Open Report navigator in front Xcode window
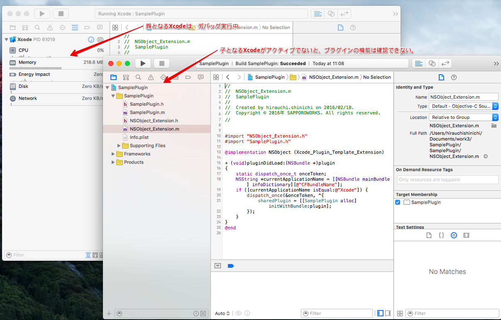 tap(200, 77)
